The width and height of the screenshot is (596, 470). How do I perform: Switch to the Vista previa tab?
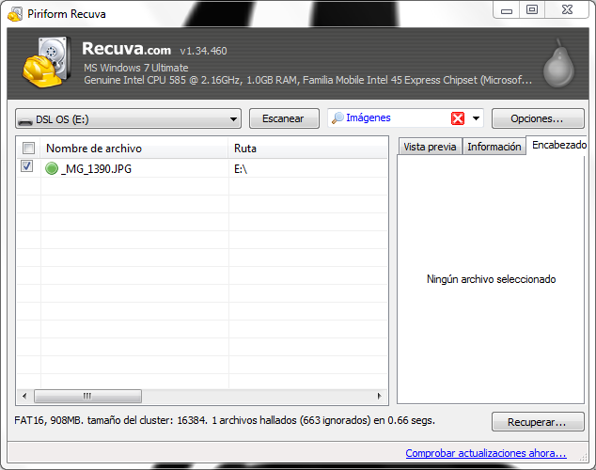pos(430,147)
